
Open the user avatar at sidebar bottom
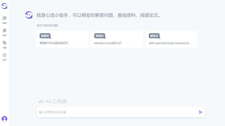point(4,119)
